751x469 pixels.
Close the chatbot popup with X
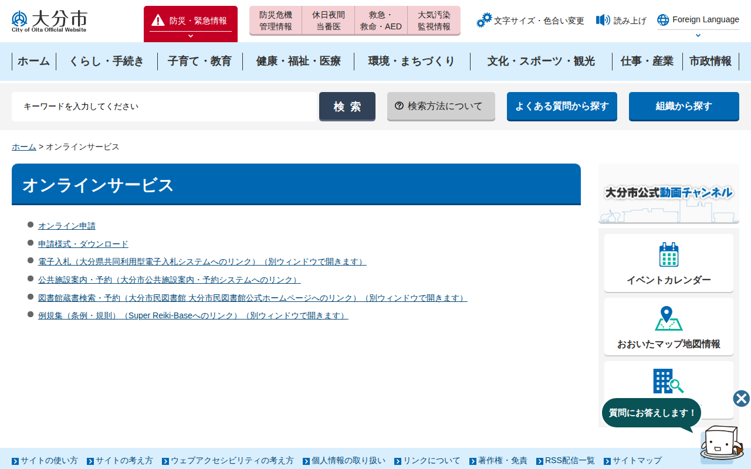[742, 399]
